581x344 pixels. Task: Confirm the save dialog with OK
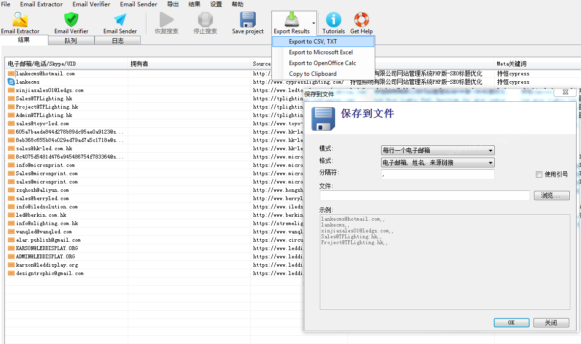pyautogui.click(x=511, y=322)
